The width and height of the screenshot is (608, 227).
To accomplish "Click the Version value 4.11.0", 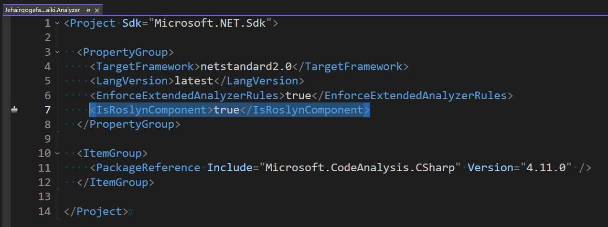I will click(546, 168).
